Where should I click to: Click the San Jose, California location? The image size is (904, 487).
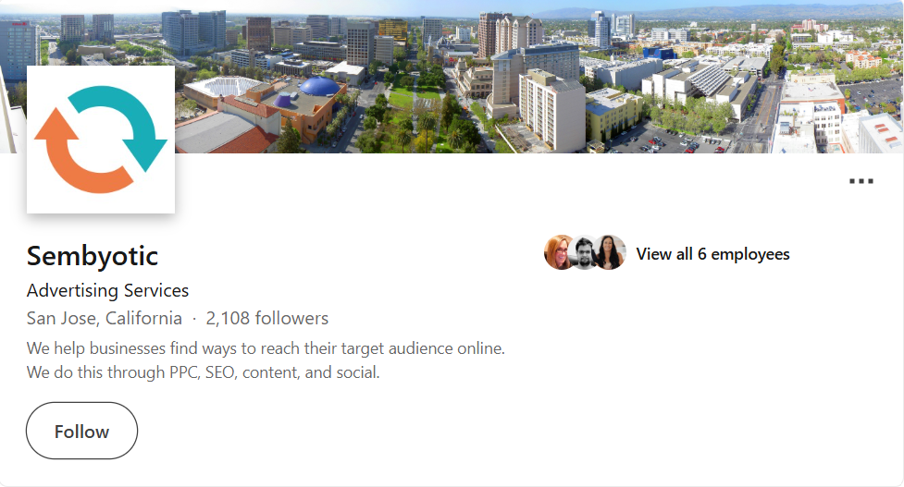point(104,319)
